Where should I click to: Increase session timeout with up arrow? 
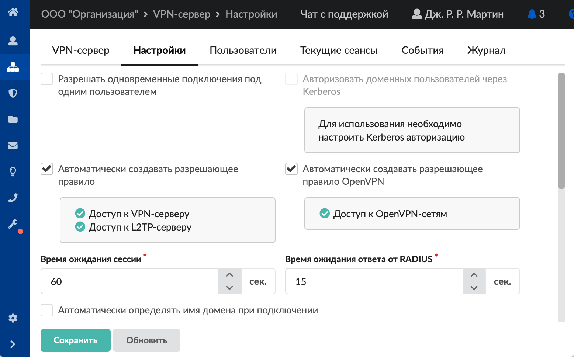coord(229,275)
